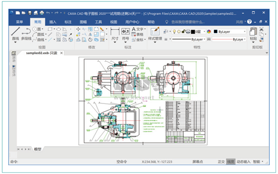This screenshot has height=174, width=278.
Task: Click the 尺寸 dimension tool
Action: (115, 35)
